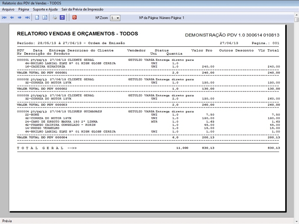Switch to two-page view
The width and height of the screenshot is (299, 224).
44,18
